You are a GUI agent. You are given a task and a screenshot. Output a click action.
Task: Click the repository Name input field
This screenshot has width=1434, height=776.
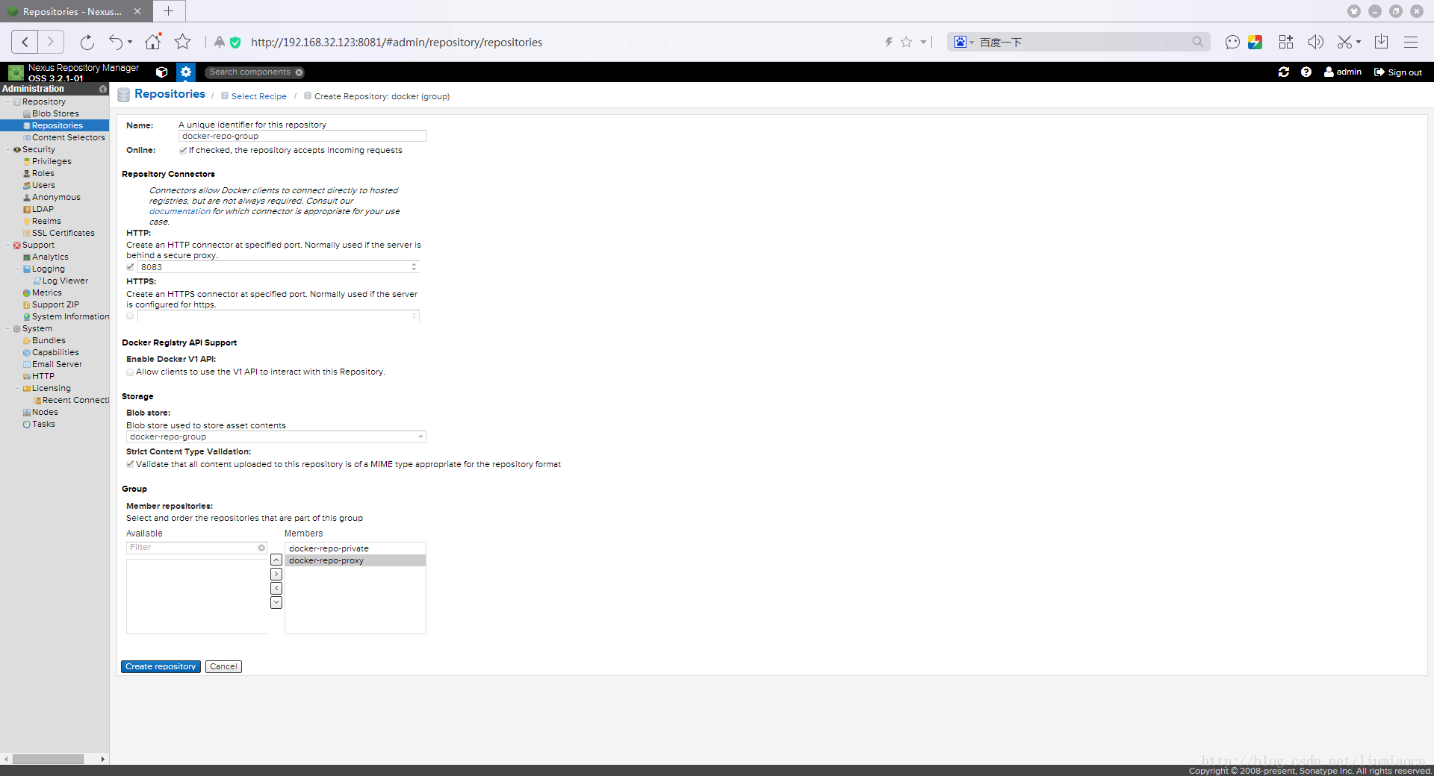click(302, 136)
